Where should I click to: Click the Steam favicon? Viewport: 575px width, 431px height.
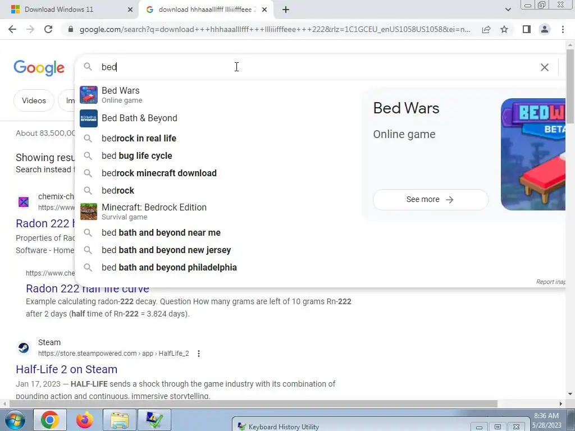point(24,347)
